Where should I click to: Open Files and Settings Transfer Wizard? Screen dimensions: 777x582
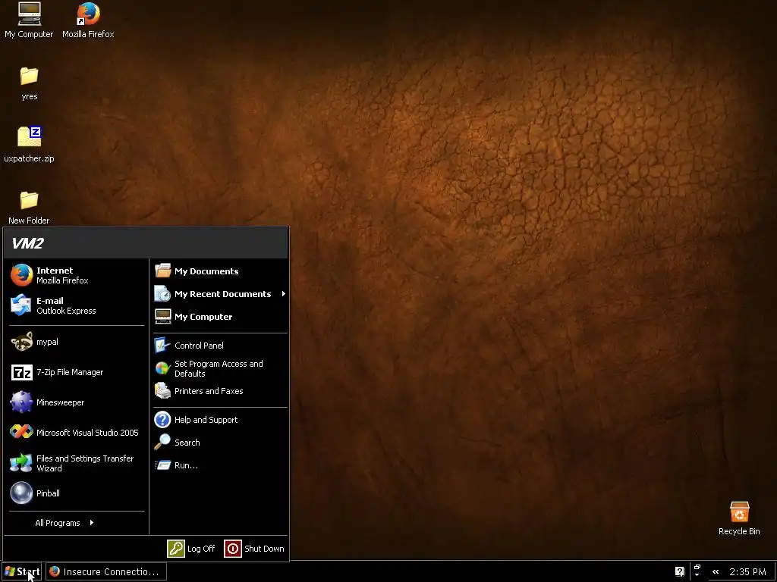click(77, 463)
